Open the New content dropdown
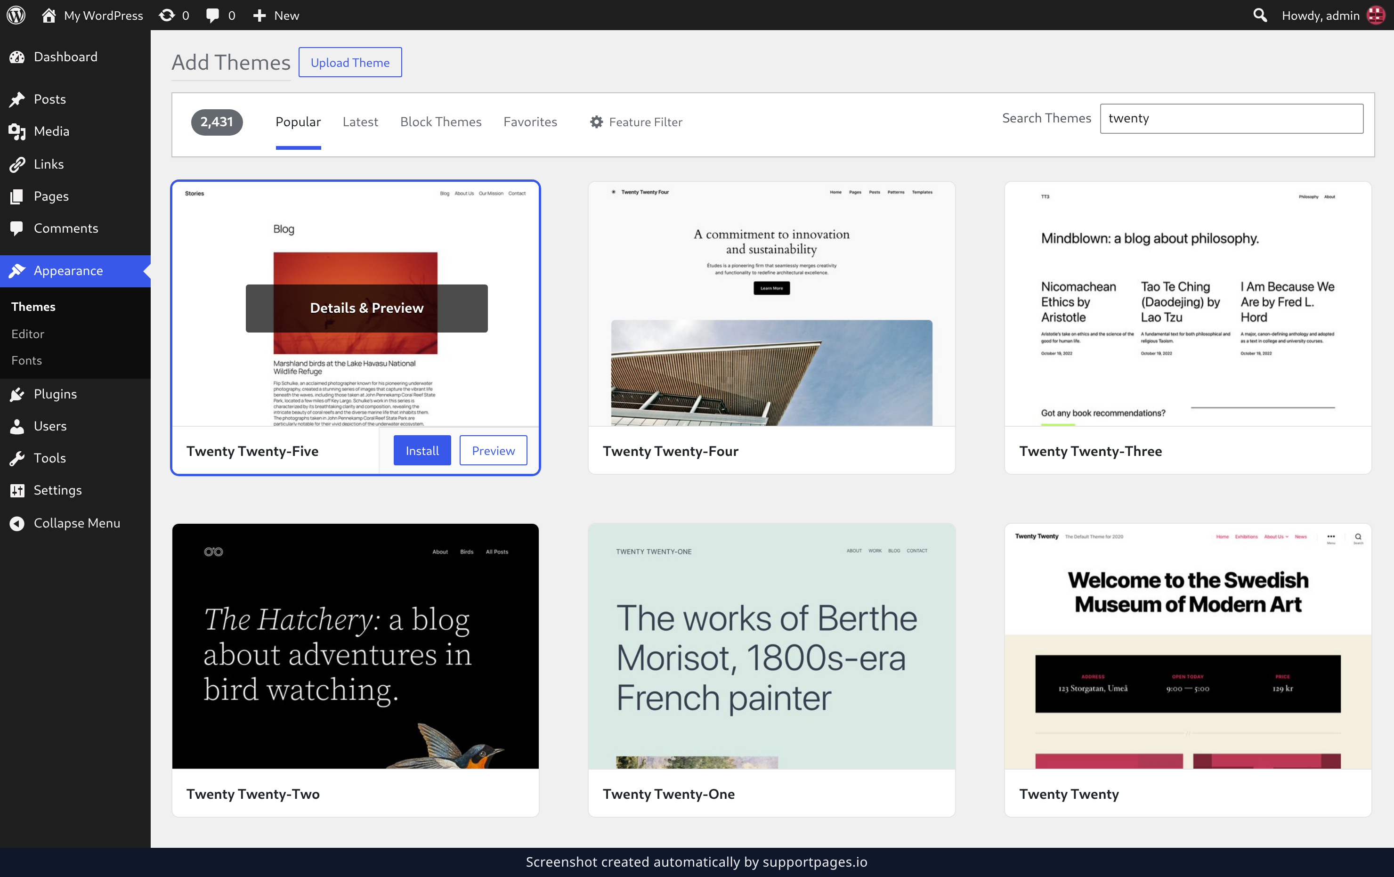Image resolution: width=1394 pixels, height=877 pixels. [276, 15]
